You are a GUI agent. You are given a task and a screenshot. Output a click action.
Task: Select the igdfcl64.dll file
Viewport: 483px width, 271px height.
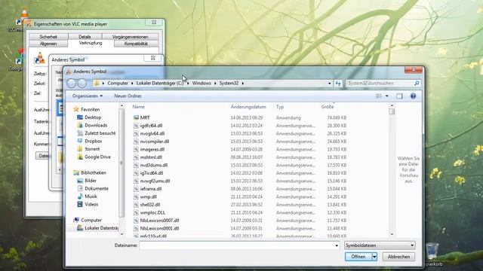pyautogui.click(x=151, y=126)
